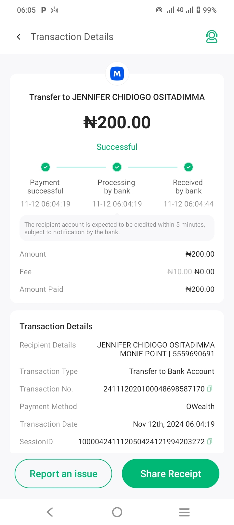234x525 pixels.
Task: Tap the ₦200.00 headline amount
Action: (117, 122)
